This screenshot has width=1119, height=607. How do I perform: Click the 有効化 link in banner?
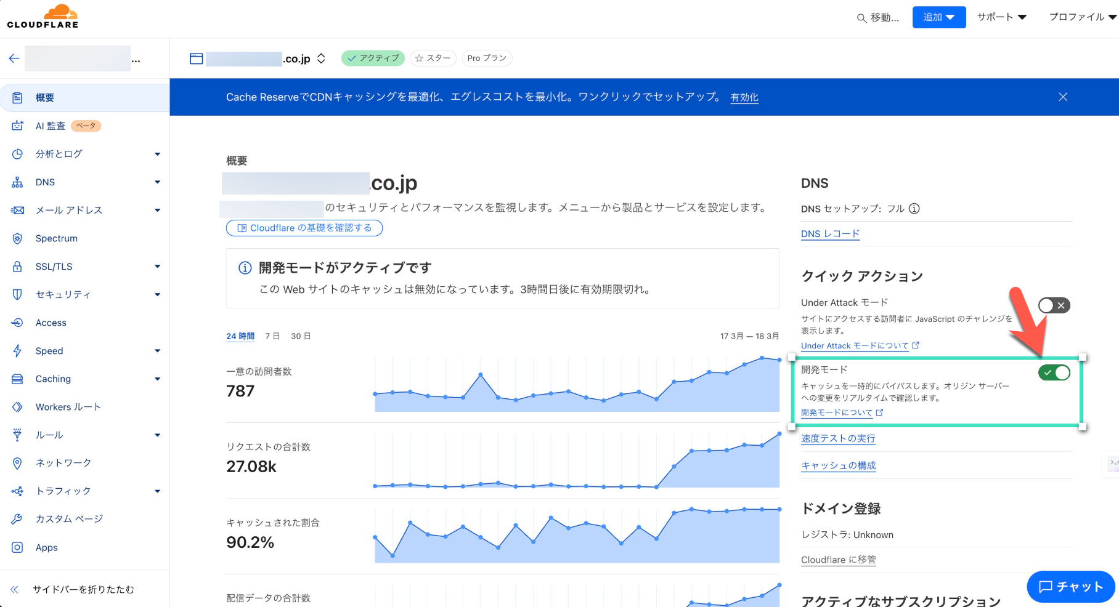tap(744, 97)
